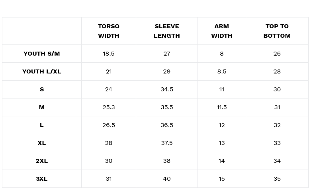Click top to bottom value 35
This screenshot has width=311, height=193.
277,179
